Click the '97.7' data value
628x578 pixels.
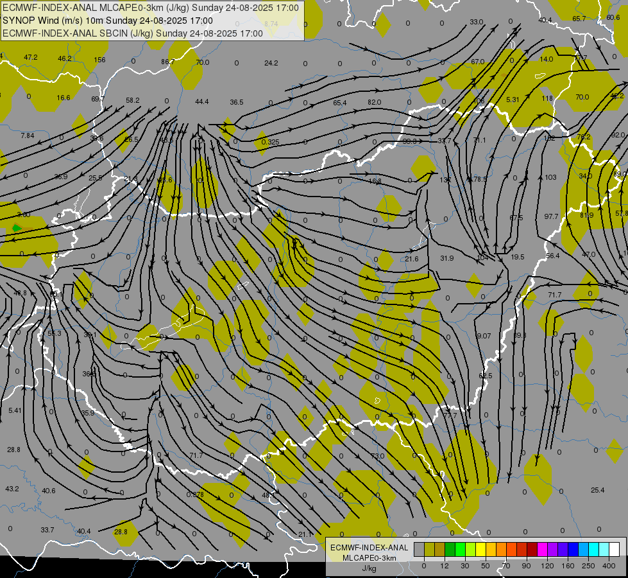pyautogui.click(x=551, y=216)
